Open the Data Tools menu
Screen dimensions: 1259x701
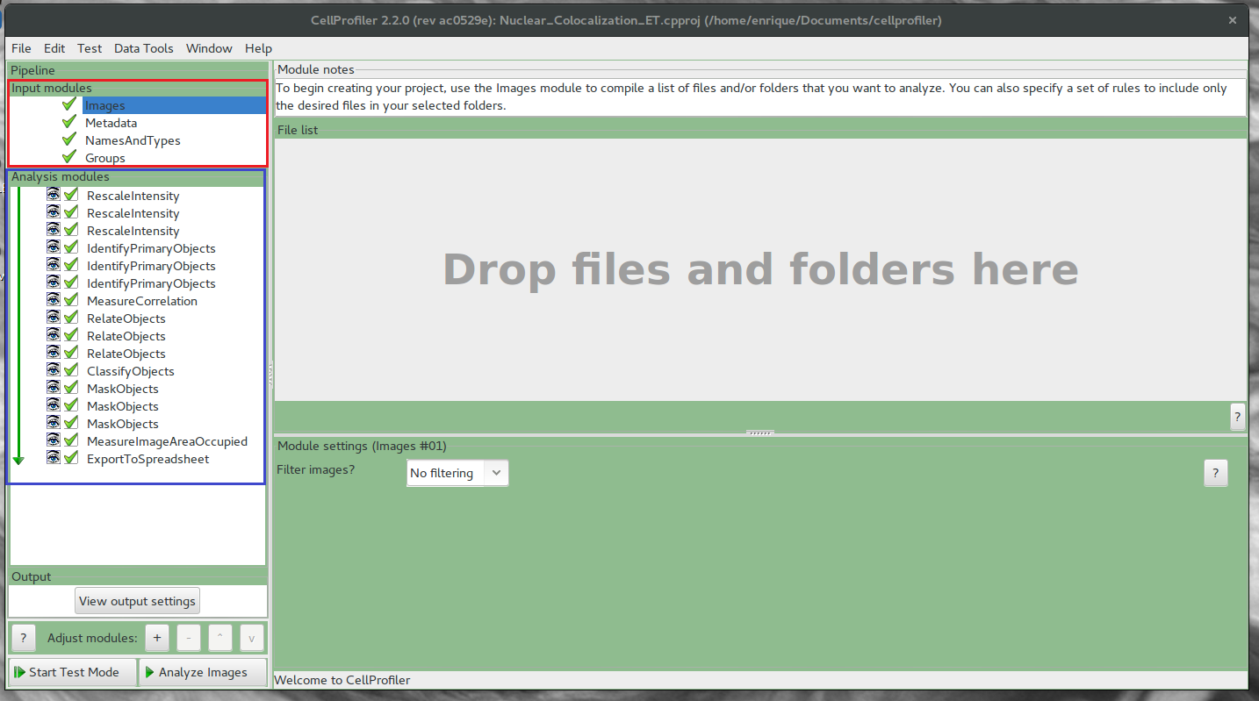click(x=144, y=48)
